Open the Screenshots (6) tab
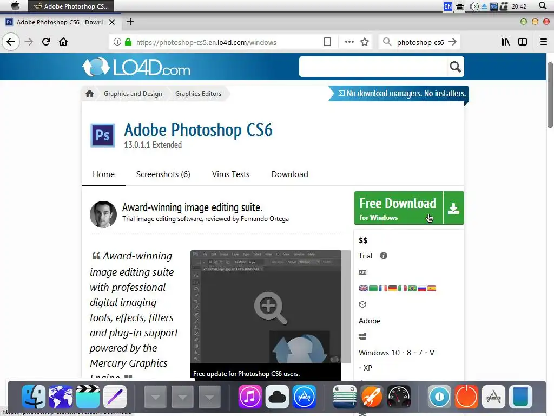The height and width of the screenshot is (416, 554). (x=163, y=174)
